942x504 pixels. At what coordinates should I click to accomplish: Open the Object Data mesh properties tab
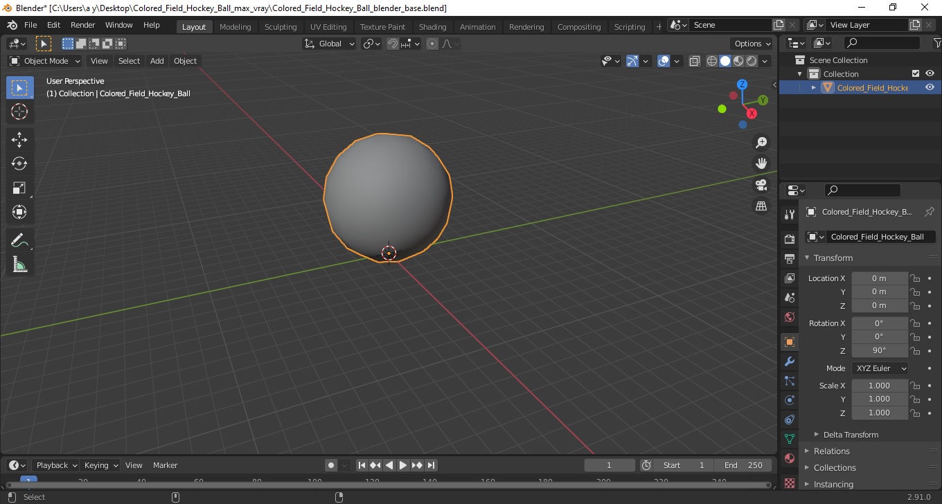pos(789,439)
